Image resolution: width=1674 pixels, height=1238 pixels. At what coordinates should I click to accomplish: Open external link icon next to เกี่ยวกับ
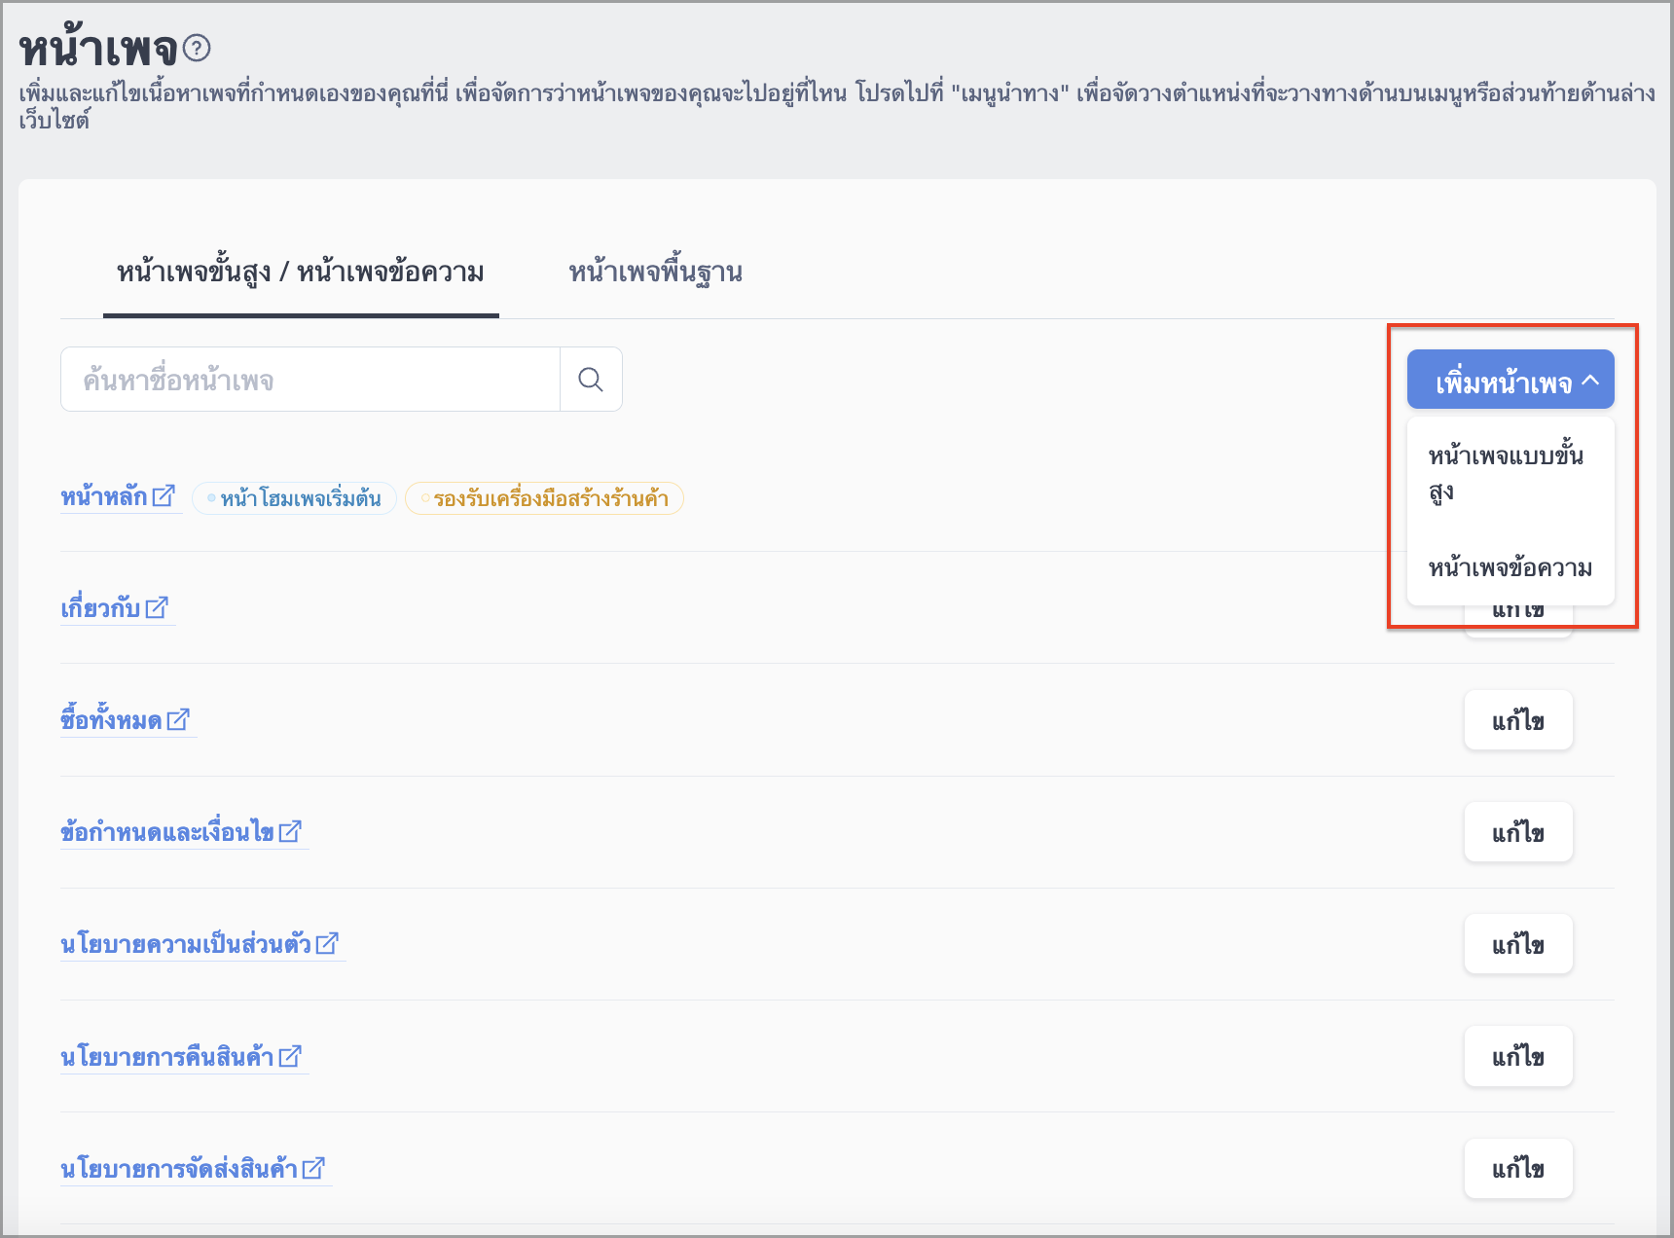point(157,607)
